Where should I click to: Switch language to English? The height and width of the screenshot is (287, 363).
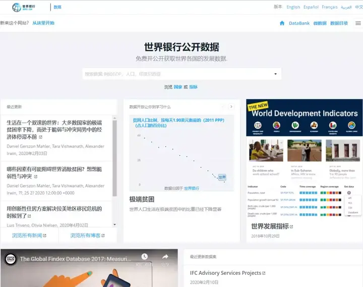point(293,7)
